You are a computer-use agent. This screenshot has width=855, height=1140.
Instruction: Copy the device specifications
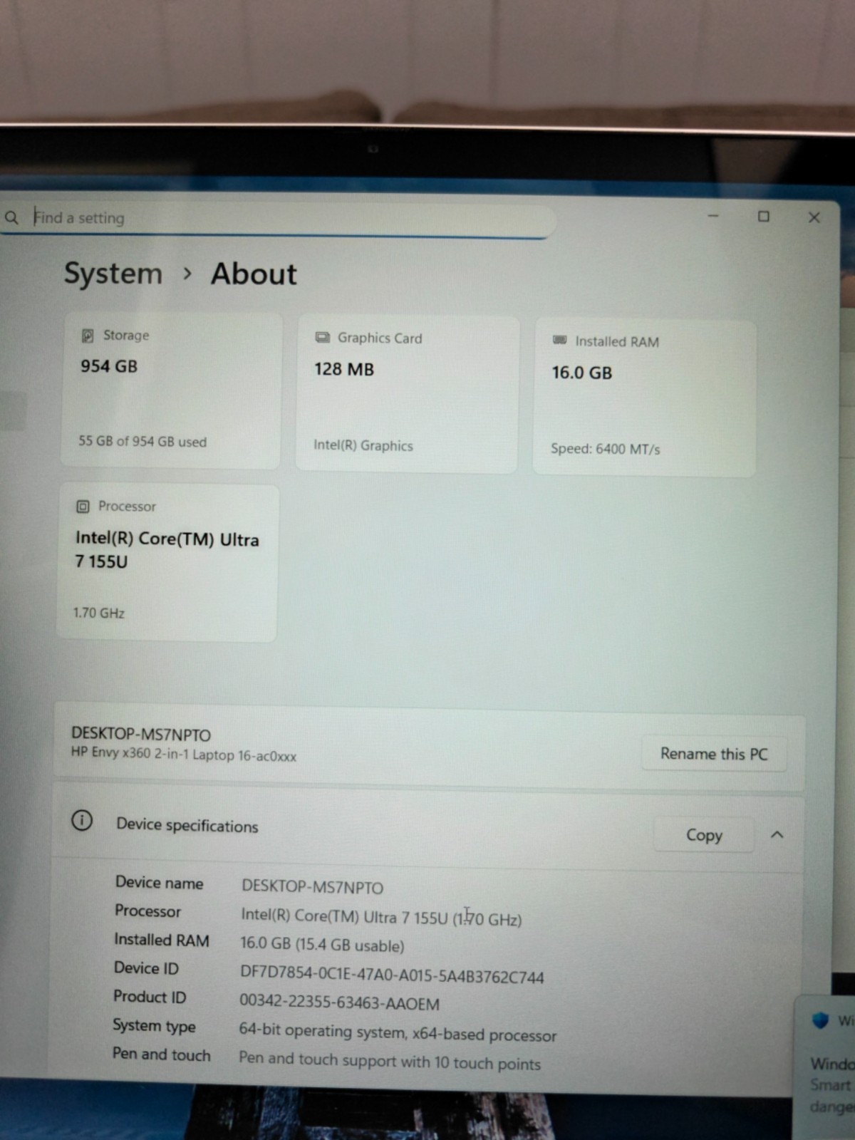point(704,835)
